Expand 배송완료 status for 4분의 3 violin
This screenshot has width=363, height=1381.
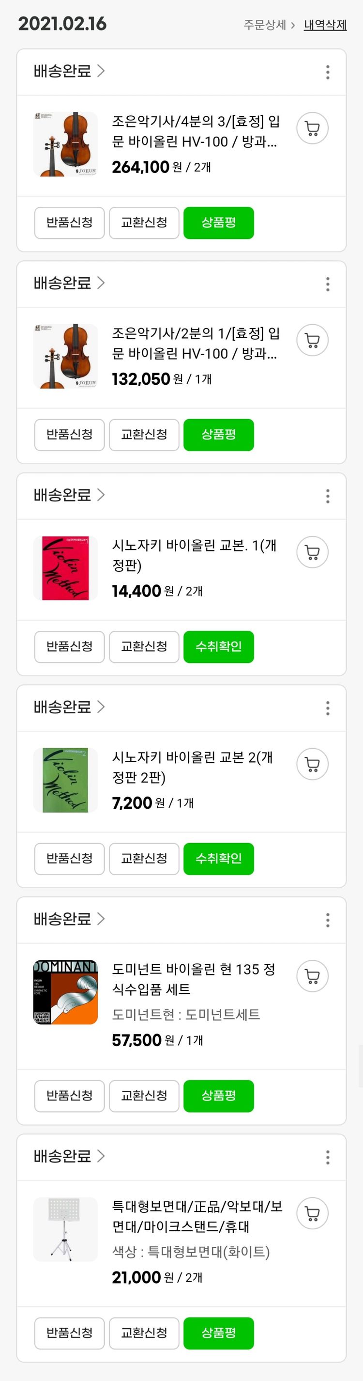pos(69,71)
